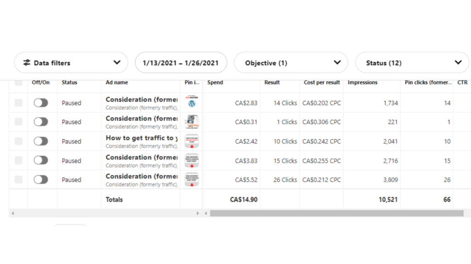This screenshot has height=264, width=471.
Task: Click left arrow of metrics horizontal scrollbar
Action: coord(206,213)
